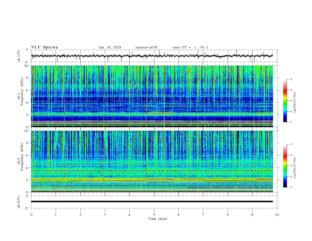312x241 pixels.
Task: Click the 'VLF Spectra' title text
Action: (45, 47)
